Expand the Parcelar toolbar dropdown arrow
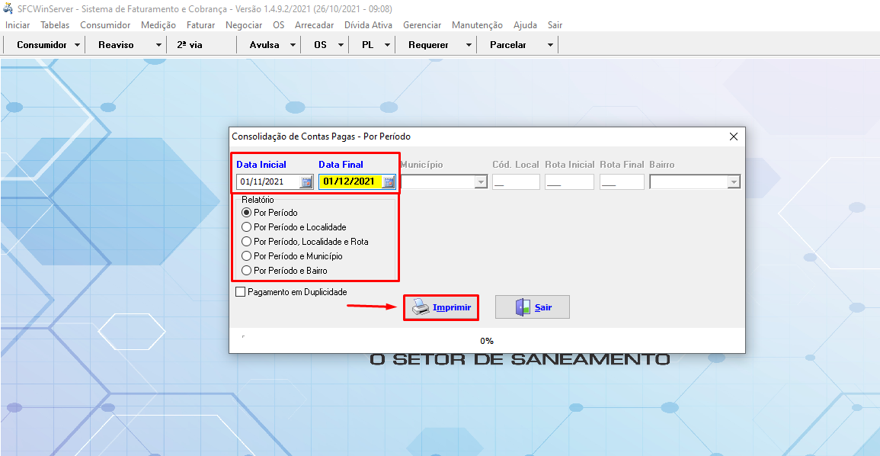The image size is (880, 456). tap(550, 45)
